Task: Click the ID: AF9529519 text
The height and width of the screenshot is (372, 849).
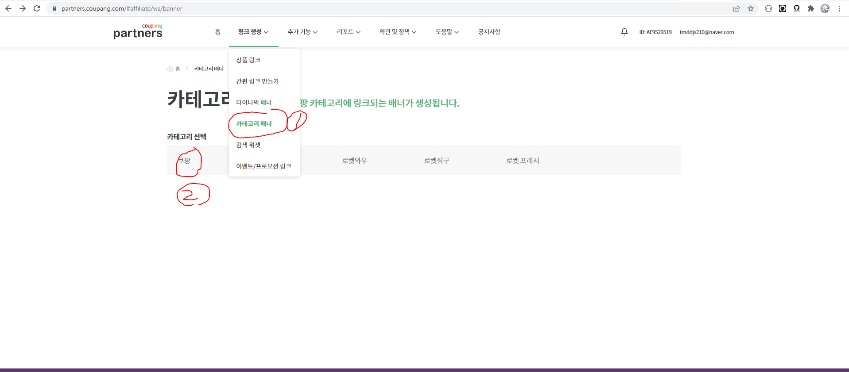Action: 655,32
